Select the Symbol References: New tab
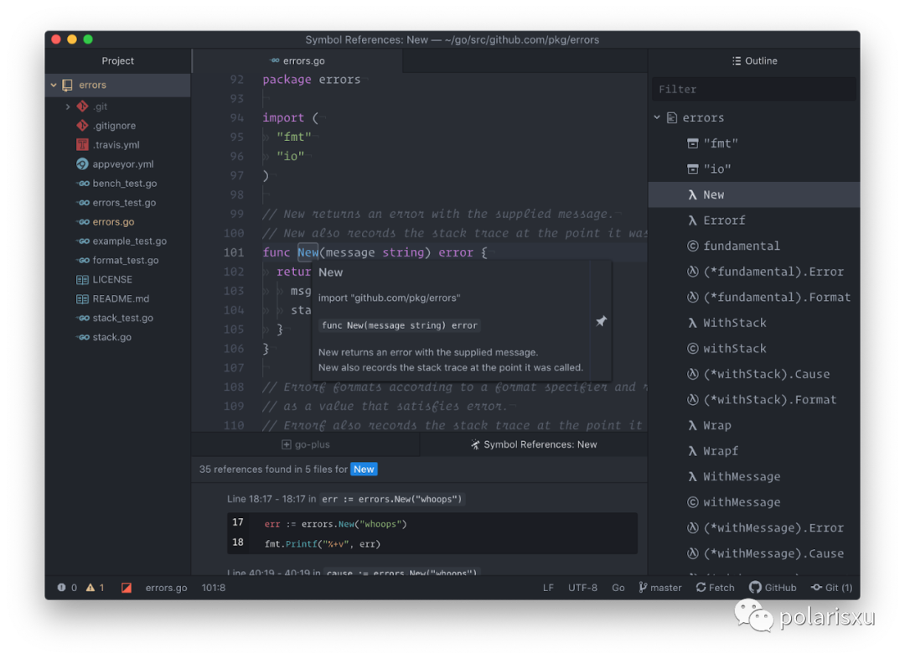Screen dimensions: 905x659 [534, 444]
